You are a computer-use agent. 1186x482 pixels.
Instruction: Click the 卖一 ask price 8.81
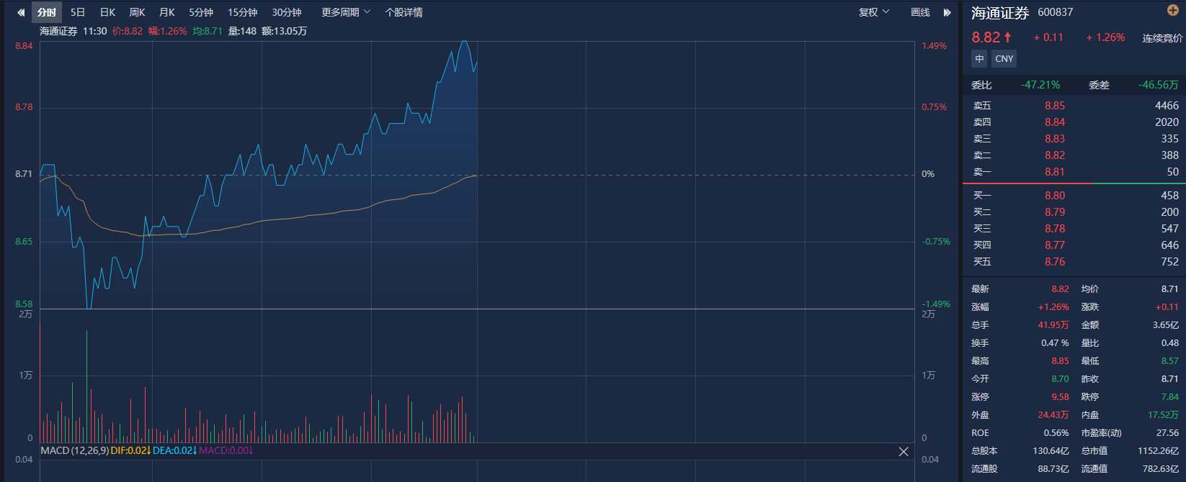(1054, 172)
